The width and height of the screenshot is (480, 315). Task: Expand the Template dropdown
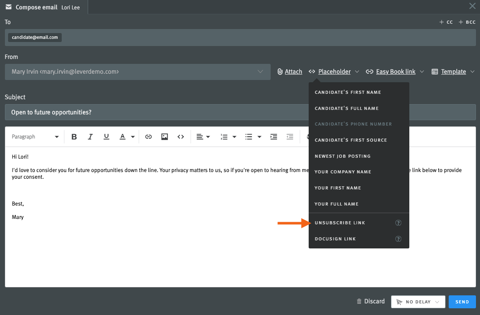[453, 71]
